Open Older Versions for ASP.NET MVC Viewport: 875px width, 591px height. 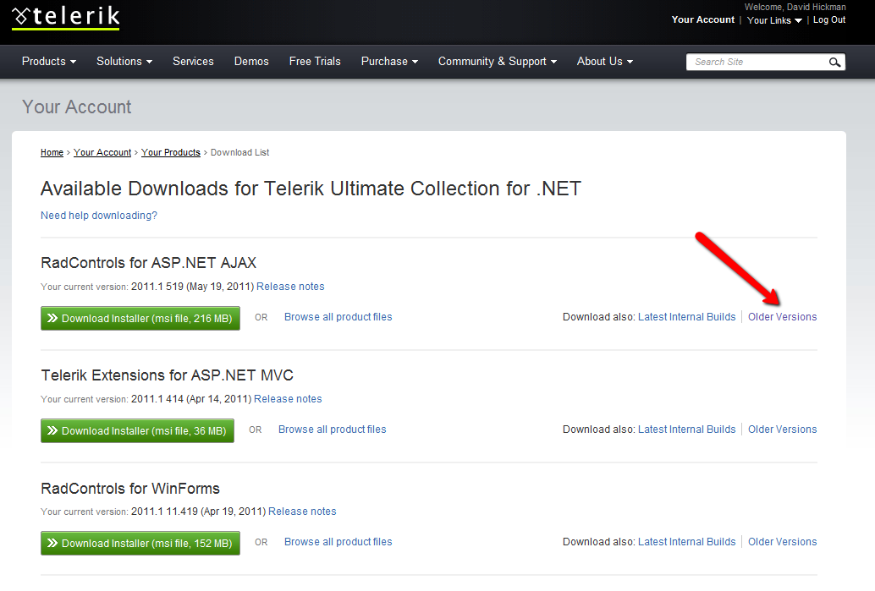point(783,430)
